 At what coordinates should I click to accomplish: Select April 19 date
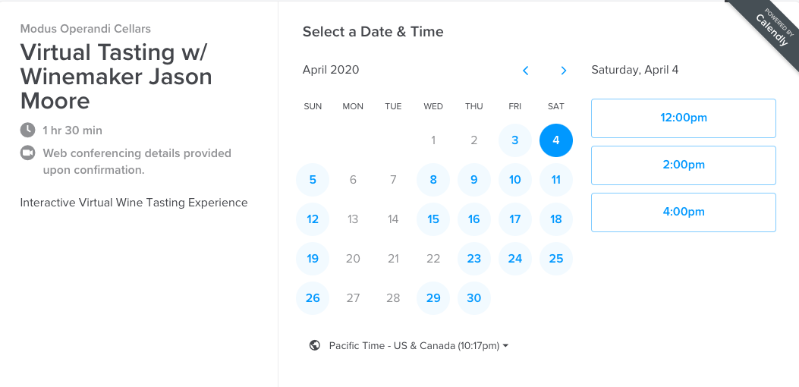313,259
